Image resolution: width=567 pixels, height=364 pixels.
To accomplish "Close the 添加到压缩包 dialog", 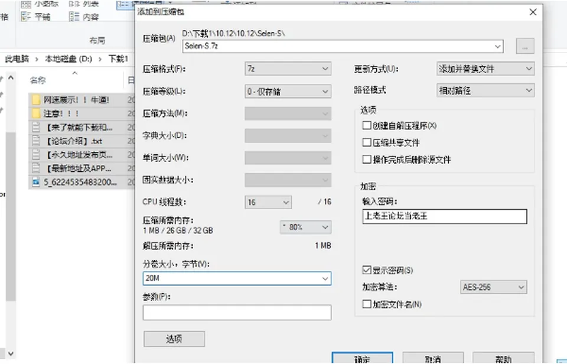I will pyautogui.click(x=533, y=12).
